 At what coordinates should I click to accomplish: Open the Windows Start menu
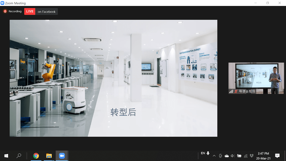pos(6,156)
